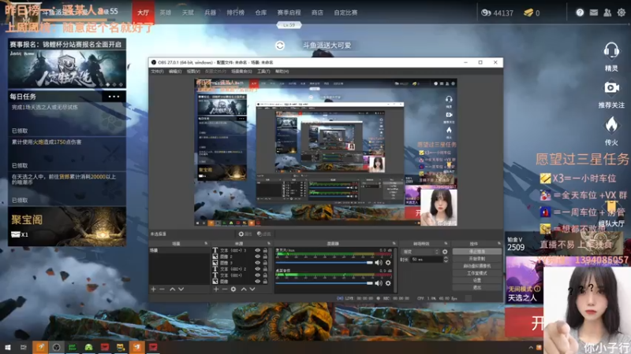
Task: Open OBS 视图(V) menu
Action: 193,72
